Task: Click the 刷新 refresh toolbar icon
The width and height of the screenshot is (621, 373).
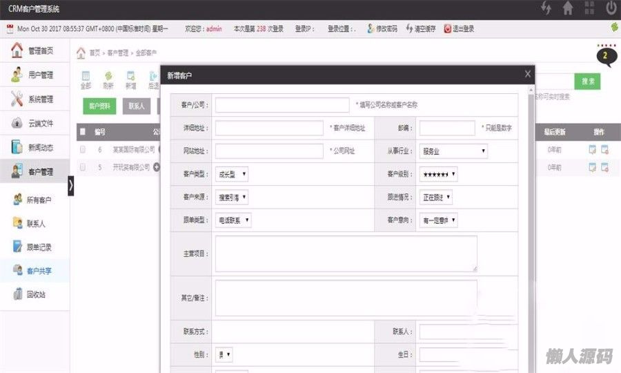Action: [x=108, y=78]
